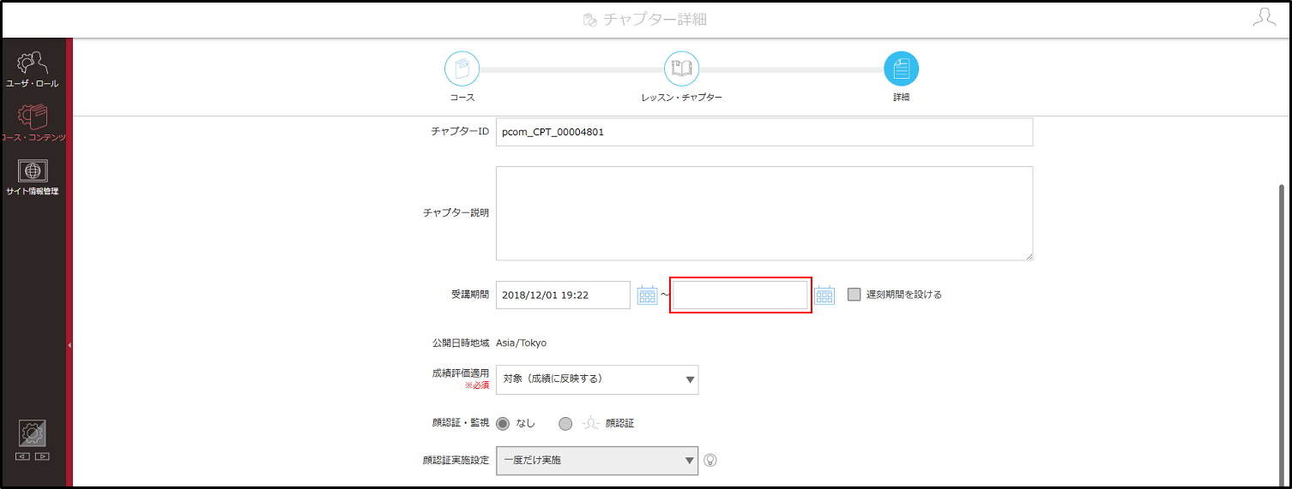
Task: Open the ユーザ・ロール sidebar section
Action: 33,69
